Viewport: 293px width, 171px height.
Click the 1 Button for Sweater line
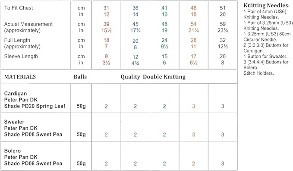265,56
